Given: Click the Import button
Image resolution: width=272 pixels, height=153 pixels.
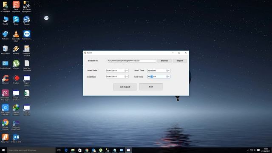Looking at the screenshot, I should [180, 61].
